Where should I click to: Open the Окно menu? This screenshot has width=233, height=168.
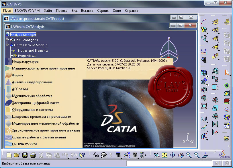[117, 11]
